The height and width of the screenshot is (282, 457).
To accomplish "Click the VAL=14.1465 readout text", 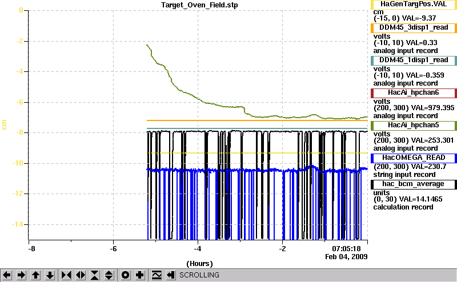I will (420, 199).
